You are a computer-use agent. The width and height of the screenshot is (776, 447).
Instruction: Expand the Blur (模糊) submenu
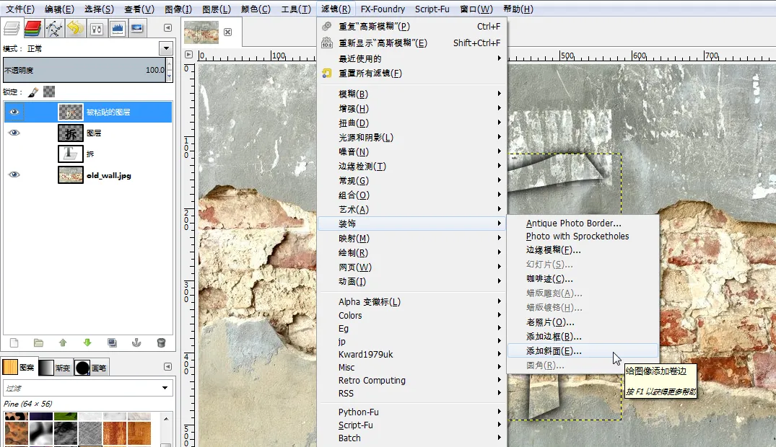411,94
